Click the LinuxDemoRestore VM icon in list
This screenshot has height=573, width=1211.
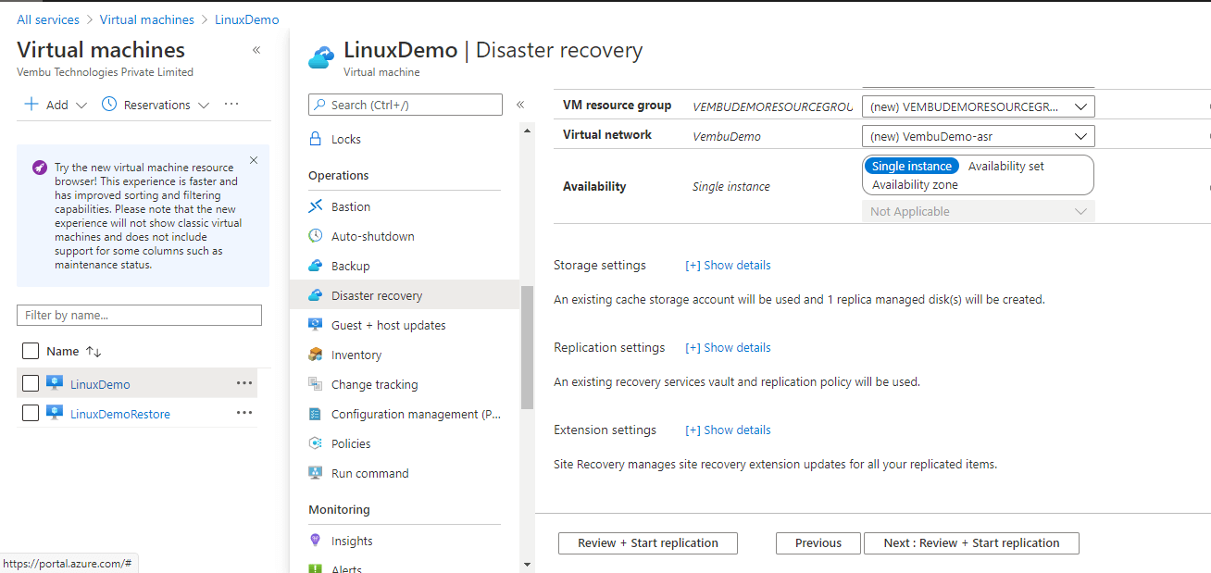pos(55,413)
